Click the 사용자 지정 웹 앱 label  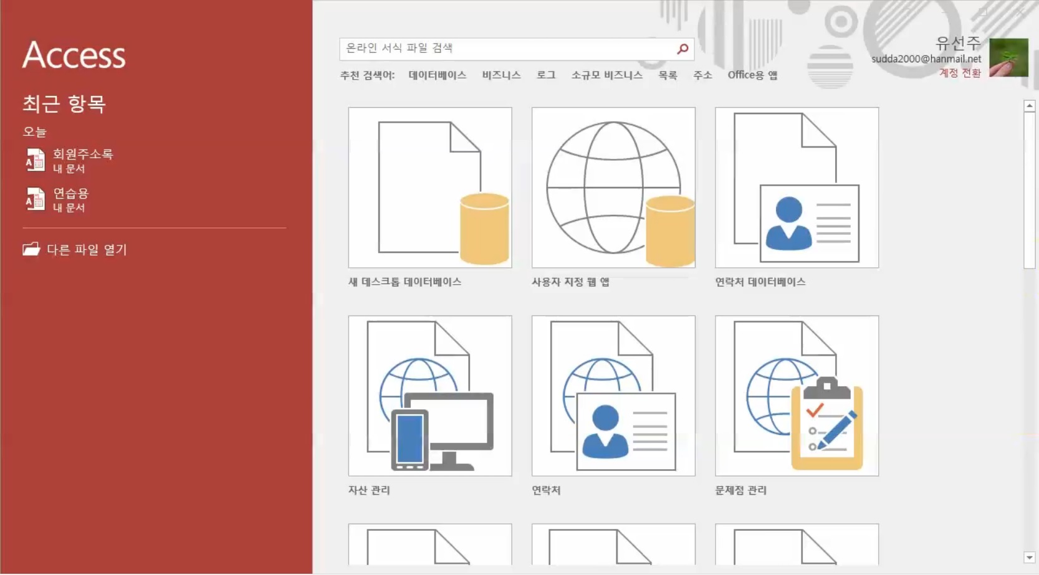coord(570,282)
